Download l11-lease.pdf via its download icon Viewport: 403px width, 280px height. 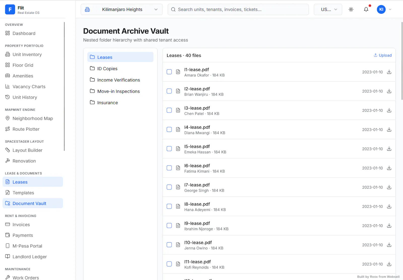coord(389,264)
